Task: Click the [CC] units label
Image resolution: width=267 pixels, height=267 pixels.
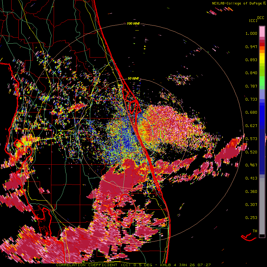Action: click(253, 20)
